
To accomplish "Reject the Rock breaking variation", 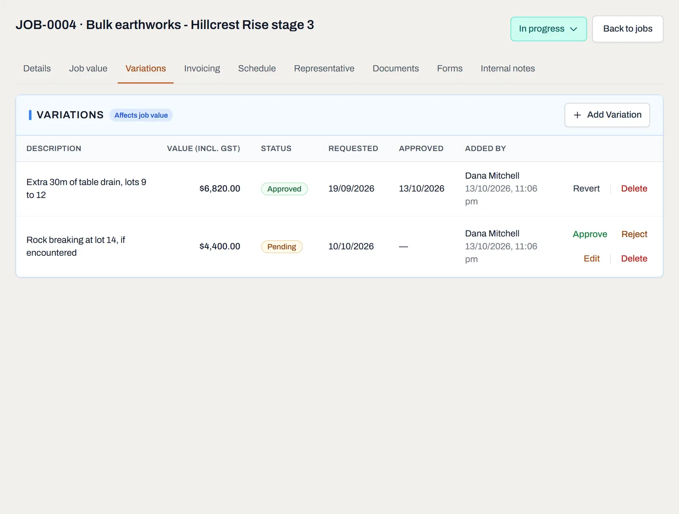I will pos(634,234).
